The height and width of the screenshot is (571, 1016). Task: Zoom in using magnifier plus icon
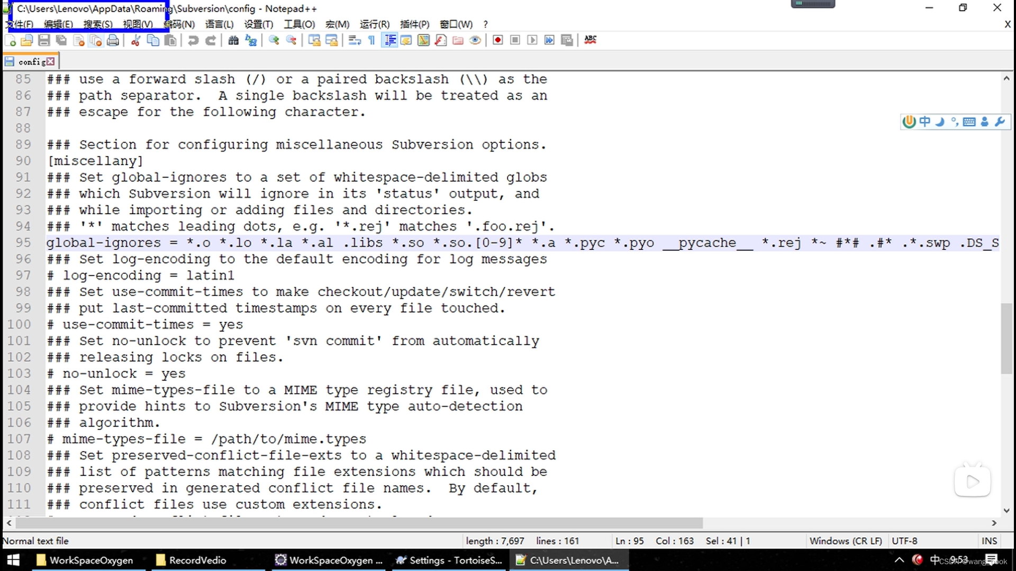(274, 40)
